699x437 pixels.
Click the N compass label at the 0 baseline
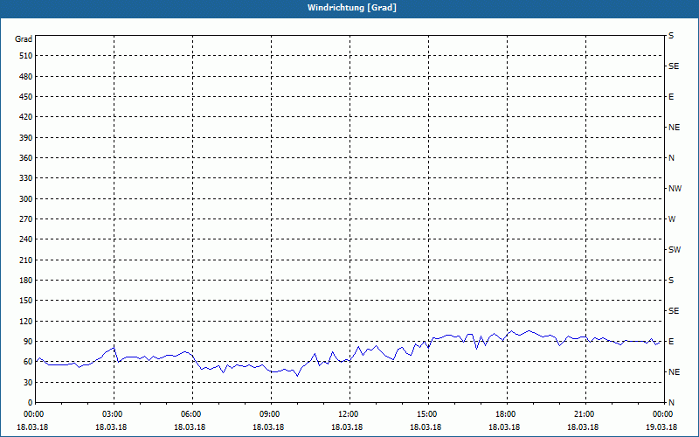(x=671, y=403)
